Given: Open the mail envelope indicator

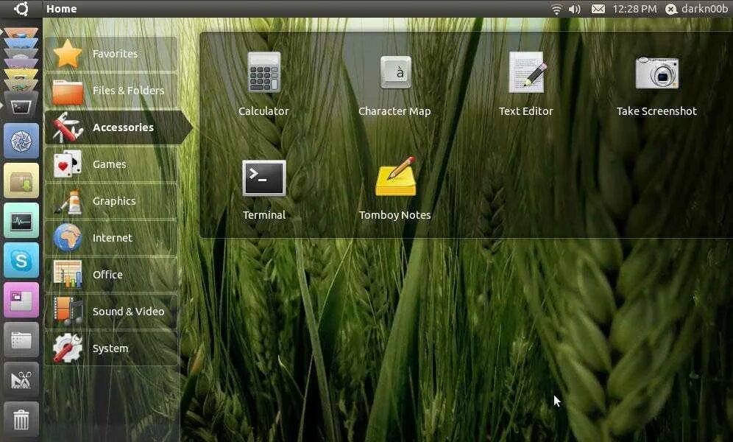Looking at the screenshot, I should coord(598,9).
